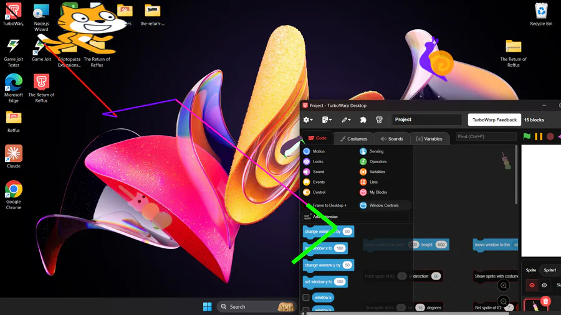Open TurboWarp Feedback
561x315 pixels.
coord(494,120)
